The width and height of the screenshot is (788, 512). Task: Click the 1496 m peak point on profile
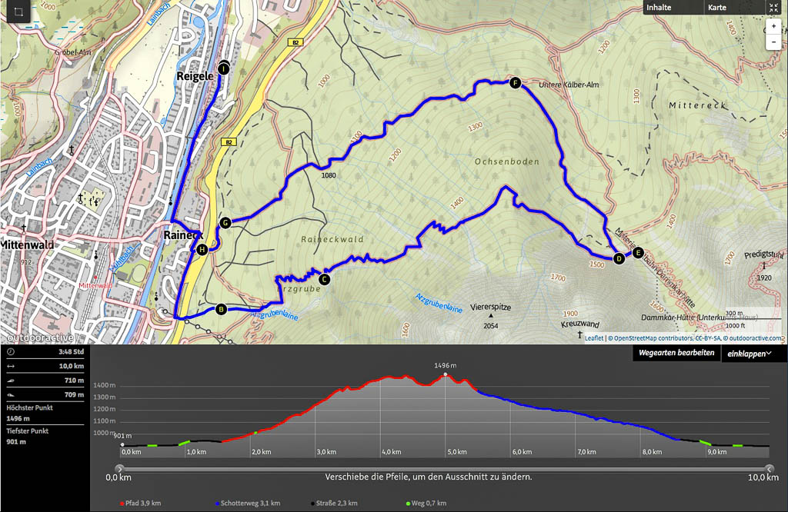coord(446,374)
